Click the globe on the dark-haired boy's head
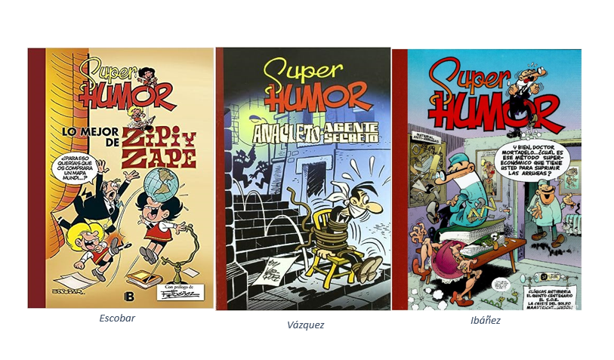614x360 pixels. coord(161,185)
